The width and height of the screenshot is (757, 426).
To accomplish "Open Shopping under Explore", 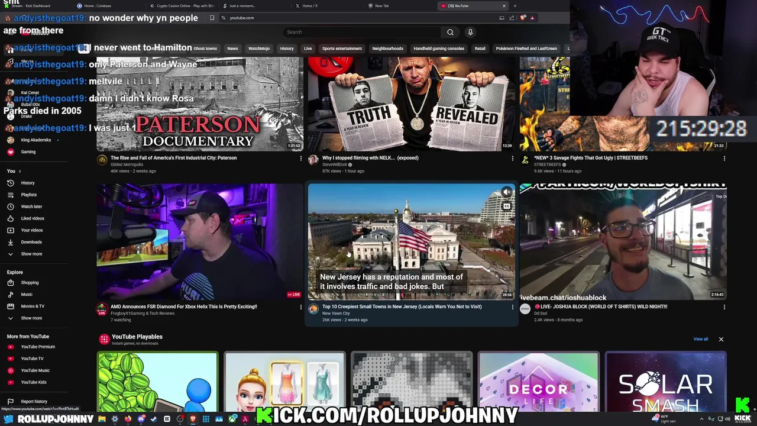I will [30, 282].
